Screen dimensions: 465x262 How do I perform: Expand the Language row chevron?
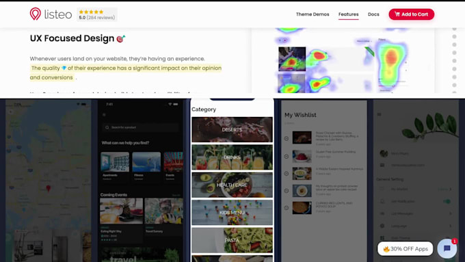coord(451,226)
